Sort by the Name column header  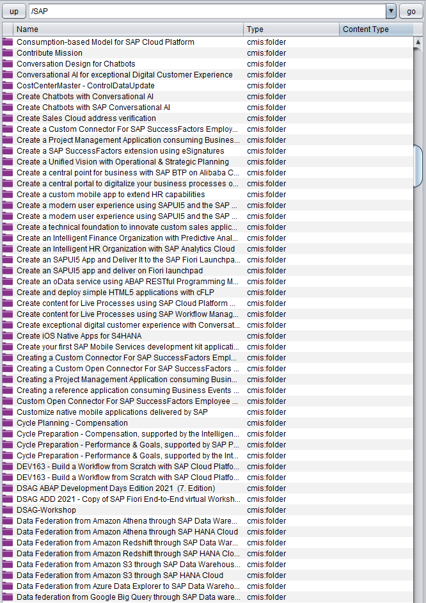coord(128,29)
